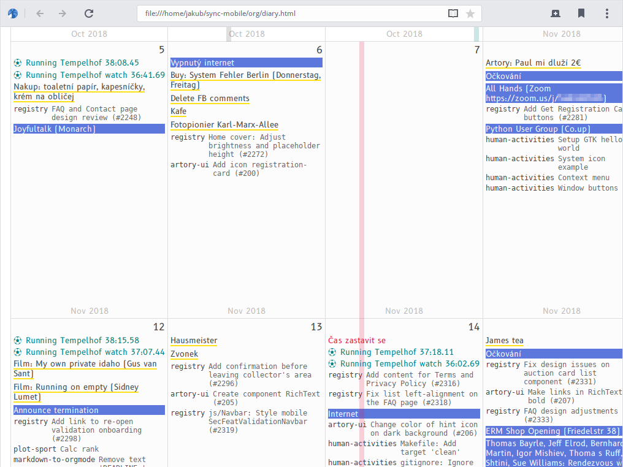Select 'Artory: Paul mi dluží 2€' entry
The image size is (623, 467).
[x=533, y=63]
